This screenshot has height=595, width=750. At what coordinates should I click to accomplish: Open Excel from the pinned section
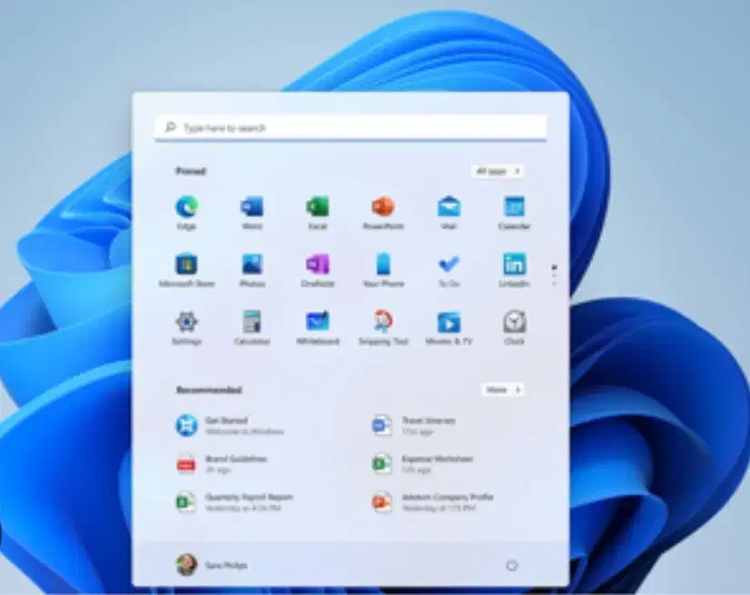pos(317,208)
